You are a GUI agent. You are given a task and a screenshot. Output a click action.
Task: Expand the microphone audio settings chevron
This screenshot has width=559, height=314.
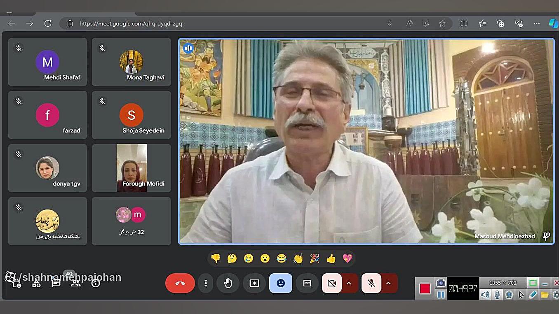tap(388, 283)
